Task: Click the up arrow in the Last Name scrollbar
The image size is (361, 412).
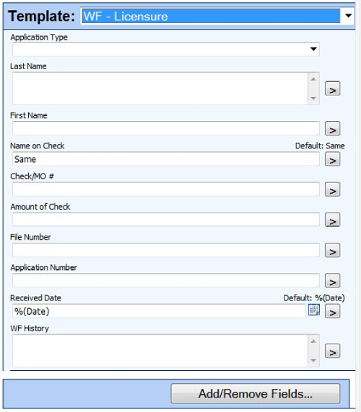Action: 313,79
